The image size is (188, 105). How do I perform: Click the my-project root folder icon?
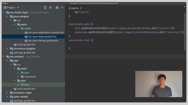coord(8,57)
